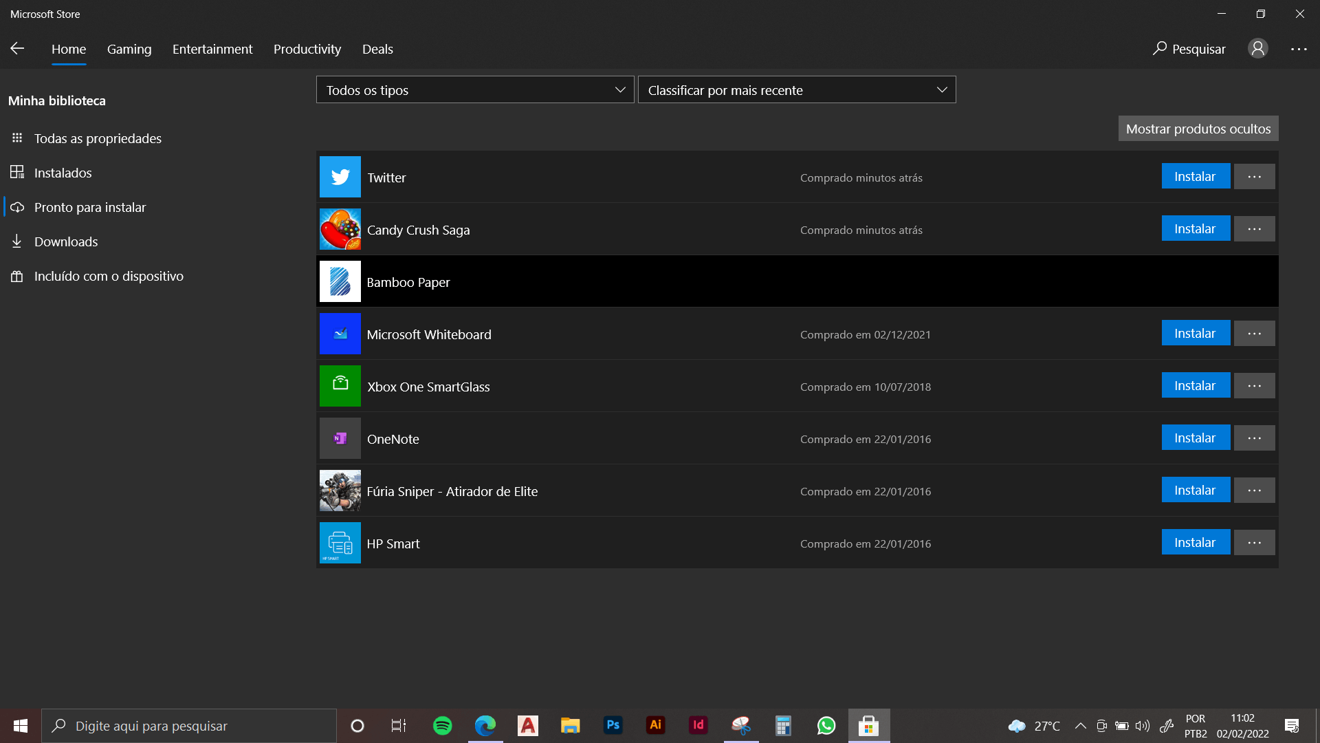This screenshot has width=1320, height=743.
Task: Open more options for Xbox One SmartGlass
Action: 1255,385
